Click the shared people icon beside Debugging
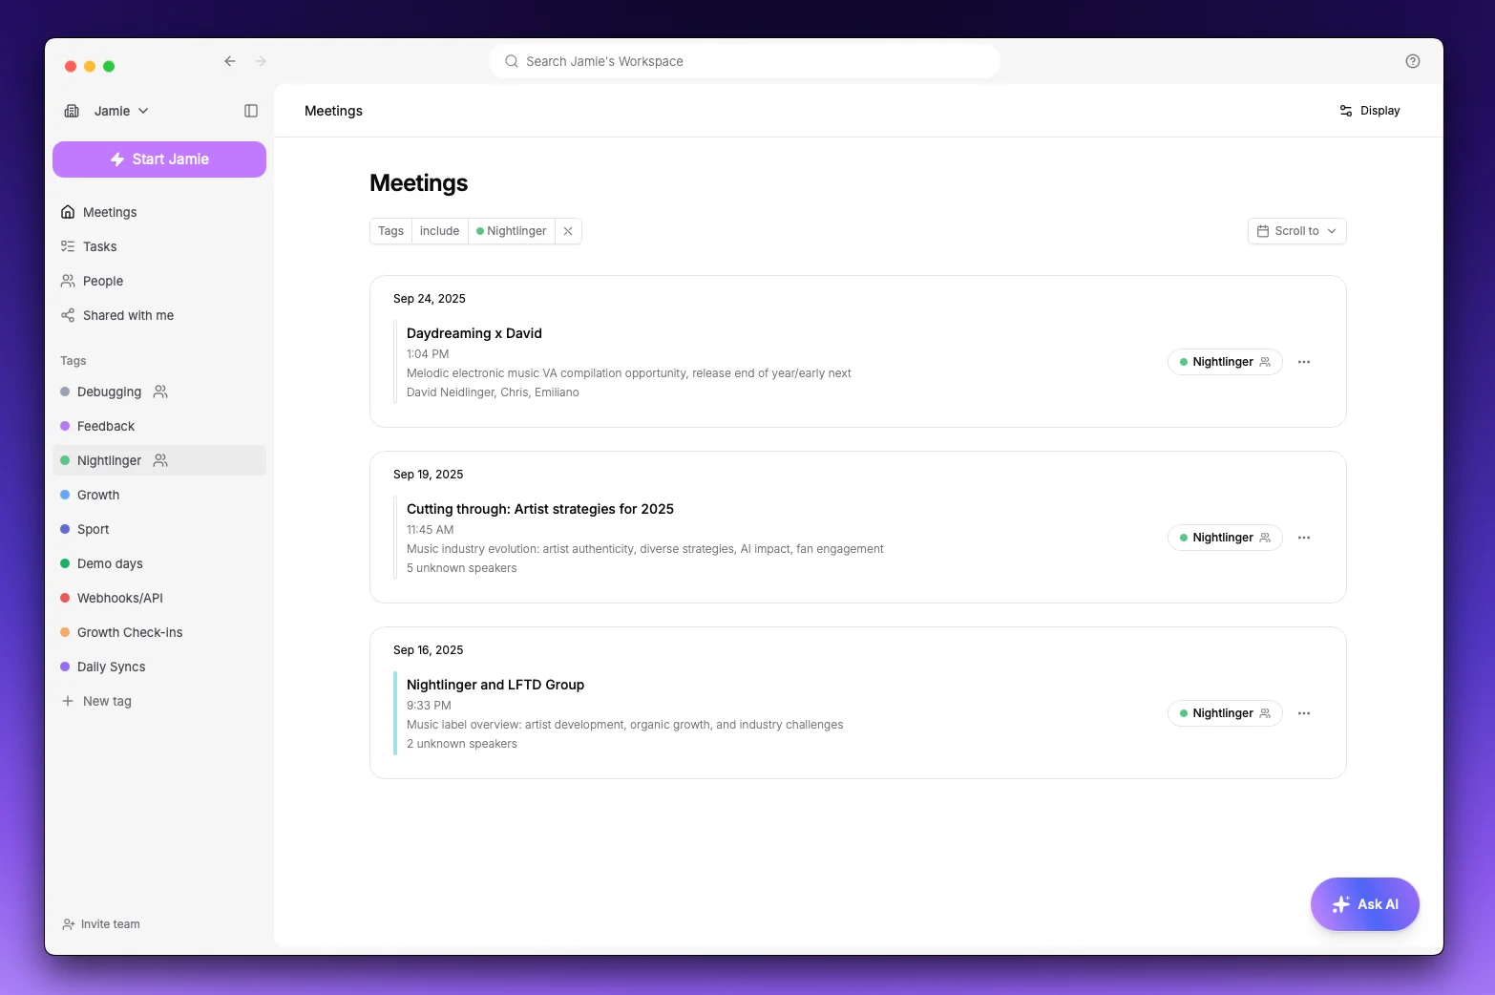 160,392
